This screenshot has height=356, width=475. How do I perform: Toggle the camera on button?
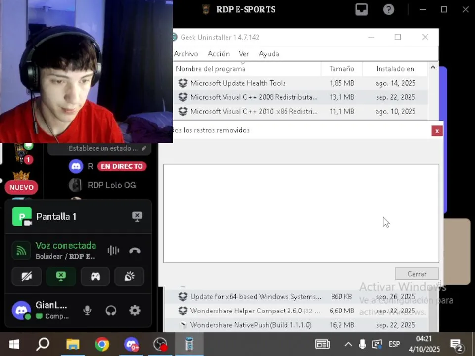[27, 276]
